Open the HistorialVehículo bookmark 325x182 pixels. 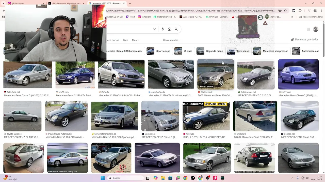coord(165,17)
